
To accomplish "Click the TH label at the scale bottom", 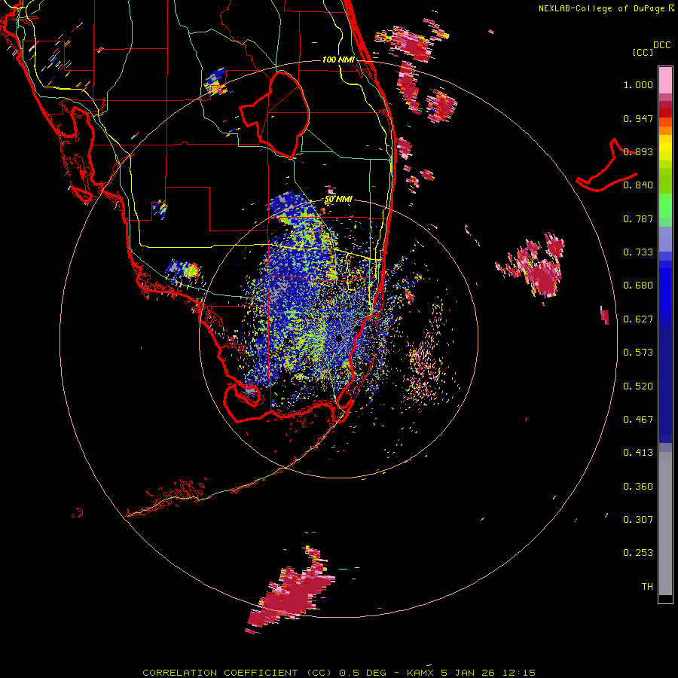I will coord(647,587).
